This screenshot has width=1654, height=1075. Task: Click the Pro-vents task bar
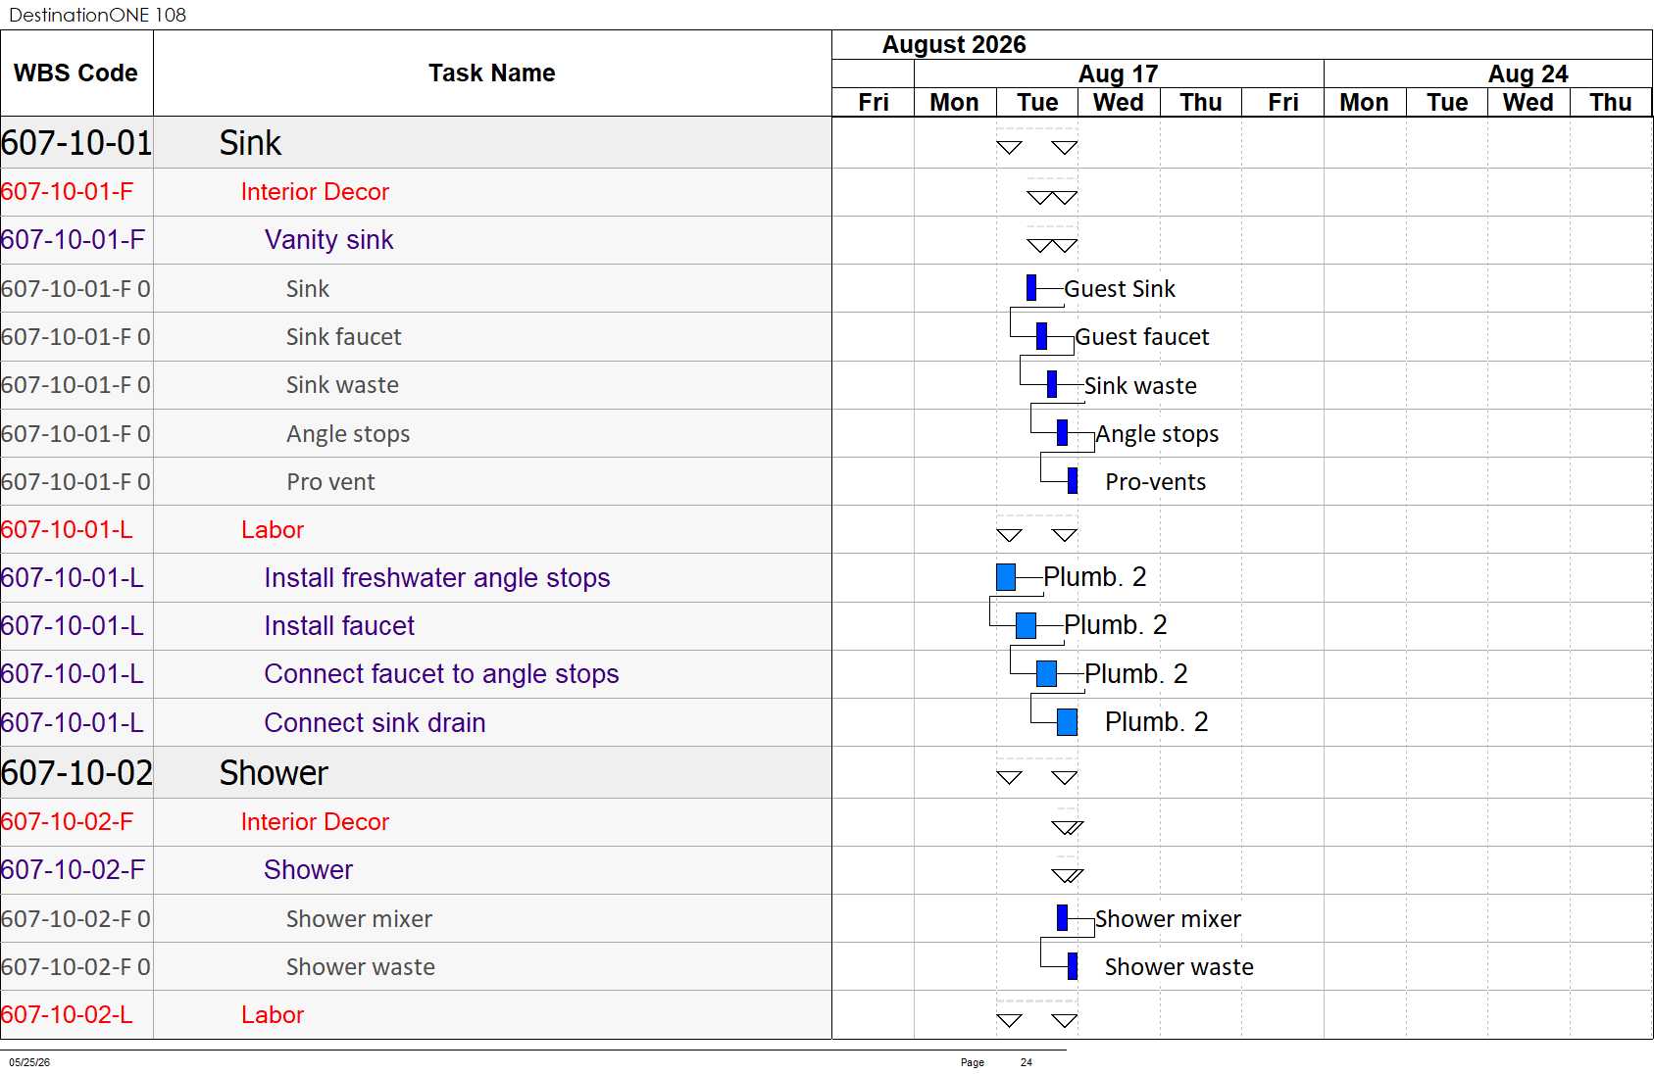tap(1072, 480)
